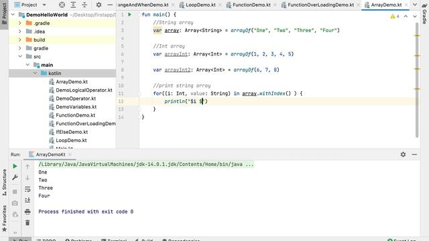The width and height of the screenshot is (429, 241).
Task: Collapse the kotlin folder
Action: (x=35, y=73)
